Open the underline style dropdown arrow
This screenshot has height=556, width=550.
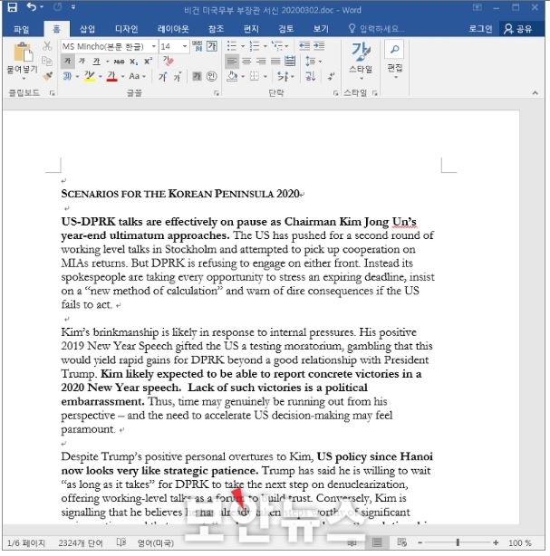[107, 62]
